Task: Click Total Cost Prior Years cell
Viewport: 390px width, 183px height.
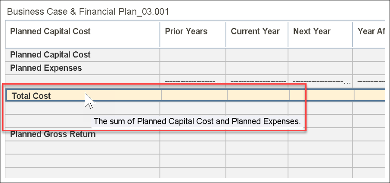Action: point(194,96)
